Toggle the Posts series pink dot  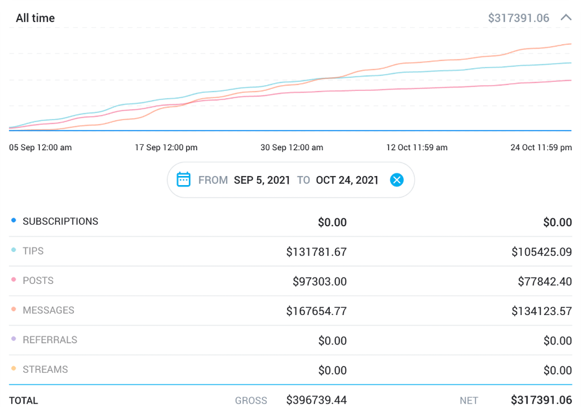click(x=14, y=280)
